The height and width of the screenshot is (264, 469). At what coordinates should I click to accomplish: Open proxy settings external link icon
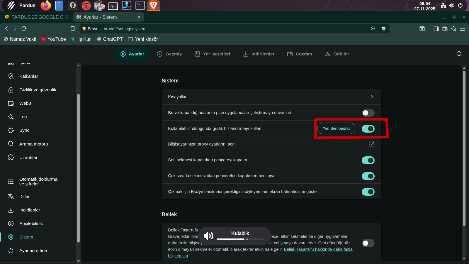pos(372,144)
